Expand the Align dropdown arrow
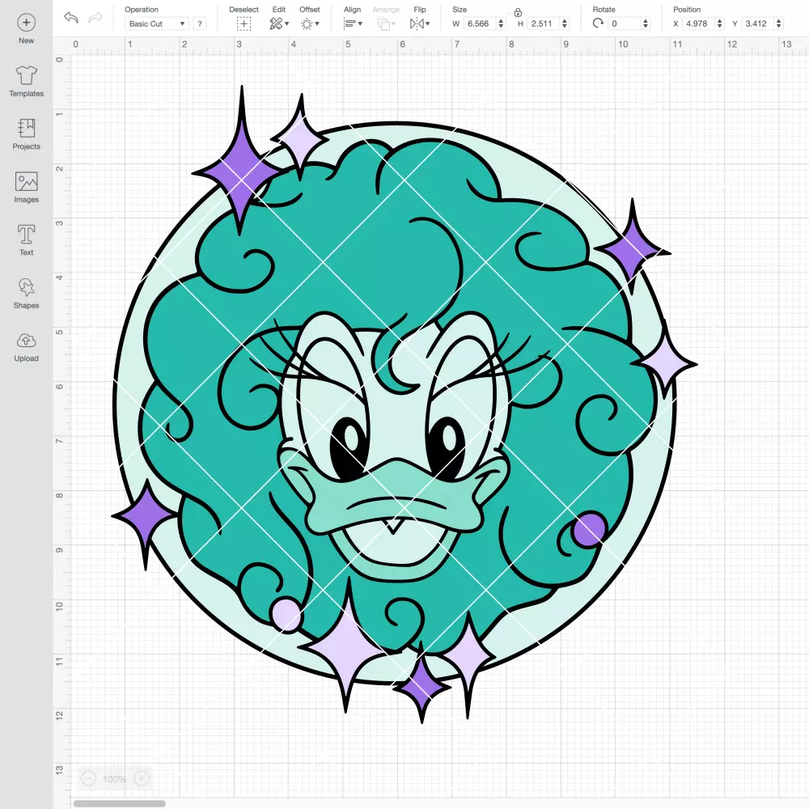The height and width of the screenshot is (809, 809). [360, 23]
